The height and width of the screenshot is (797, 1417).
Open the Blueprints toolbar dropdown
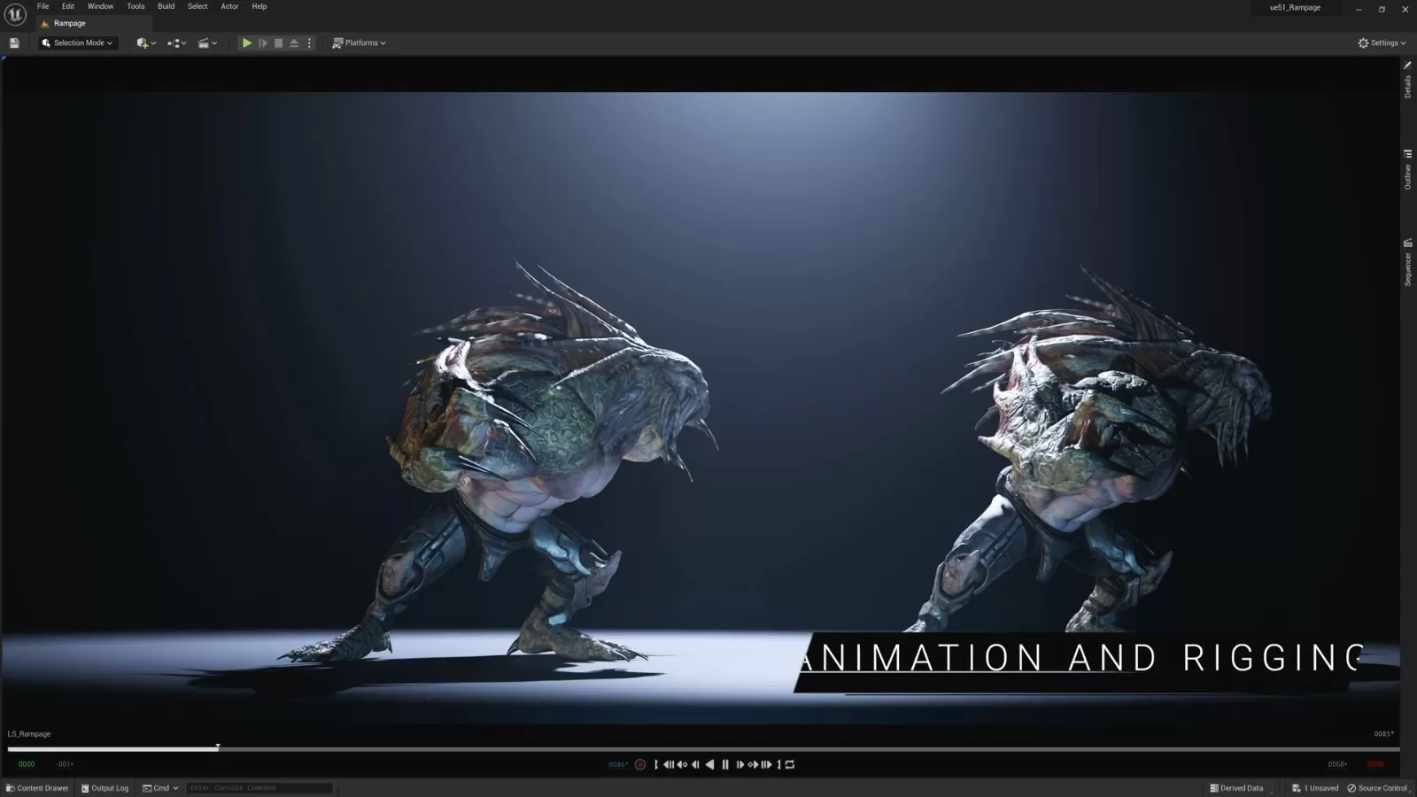pos(176,43)
